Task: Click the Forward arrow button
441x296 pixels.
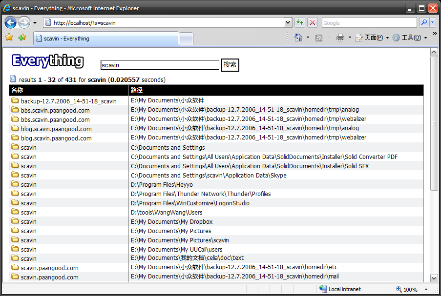Action: 24,23
